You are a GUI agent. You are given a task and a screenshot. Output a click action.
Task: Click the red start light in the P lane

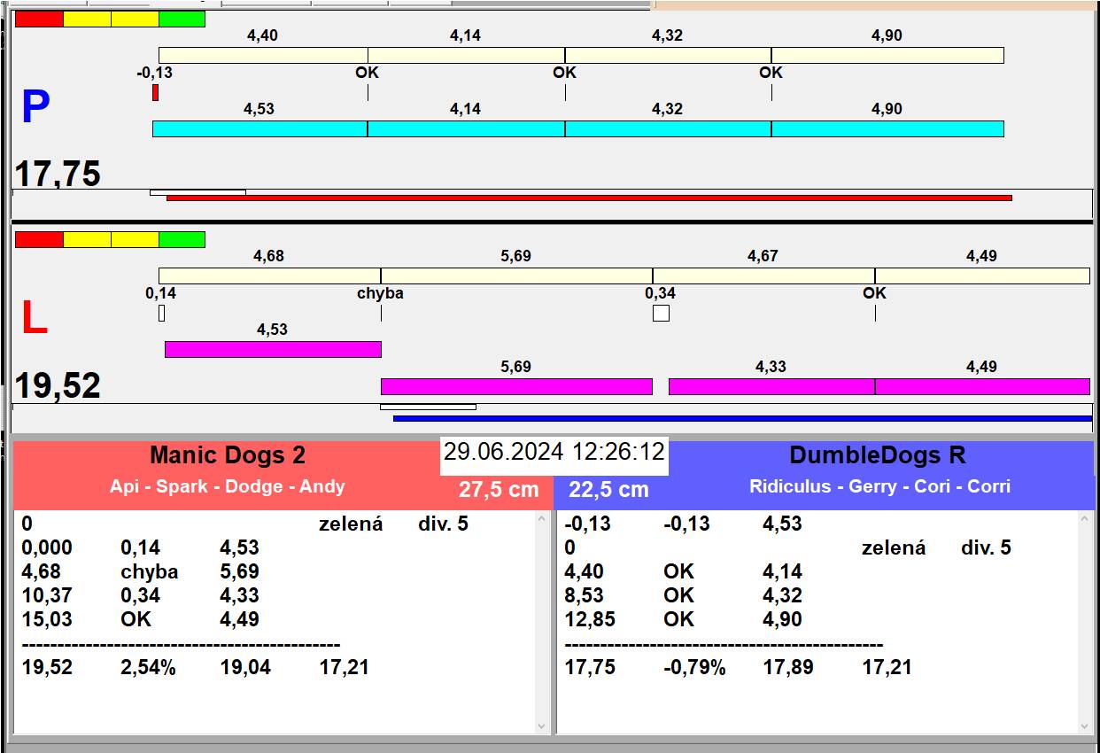[x=40, y=19]
